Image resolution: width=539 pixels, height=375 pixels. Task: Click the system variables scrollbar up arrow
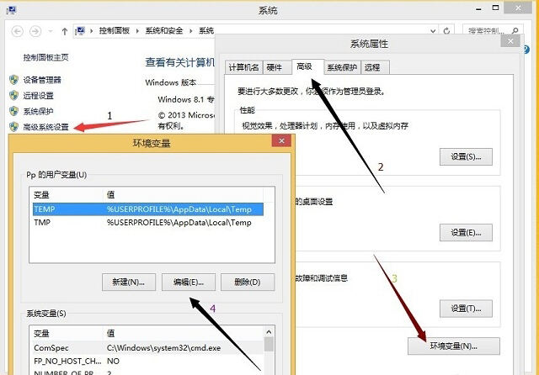(x=269, y=332)
